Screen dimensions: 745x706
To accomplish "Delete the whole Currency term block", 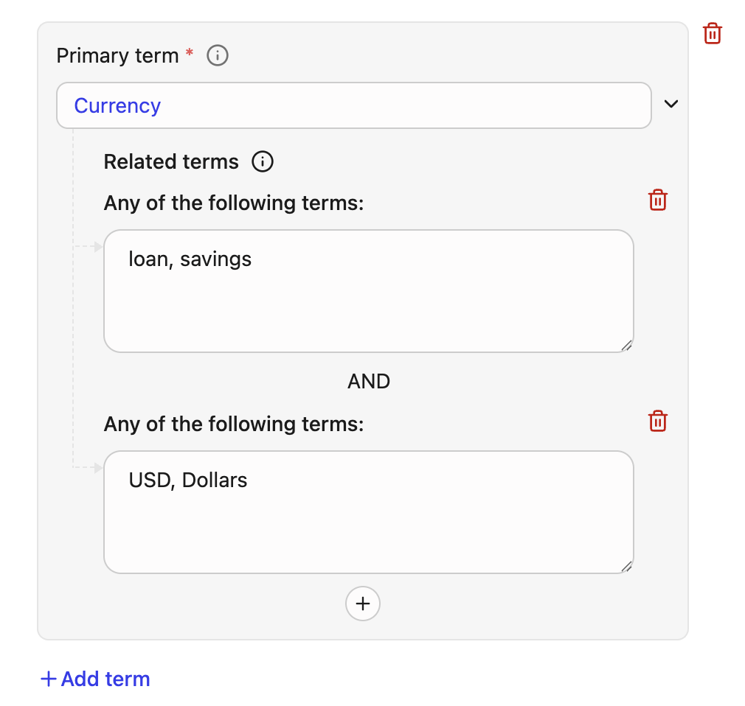I will [x=713, y=33].
